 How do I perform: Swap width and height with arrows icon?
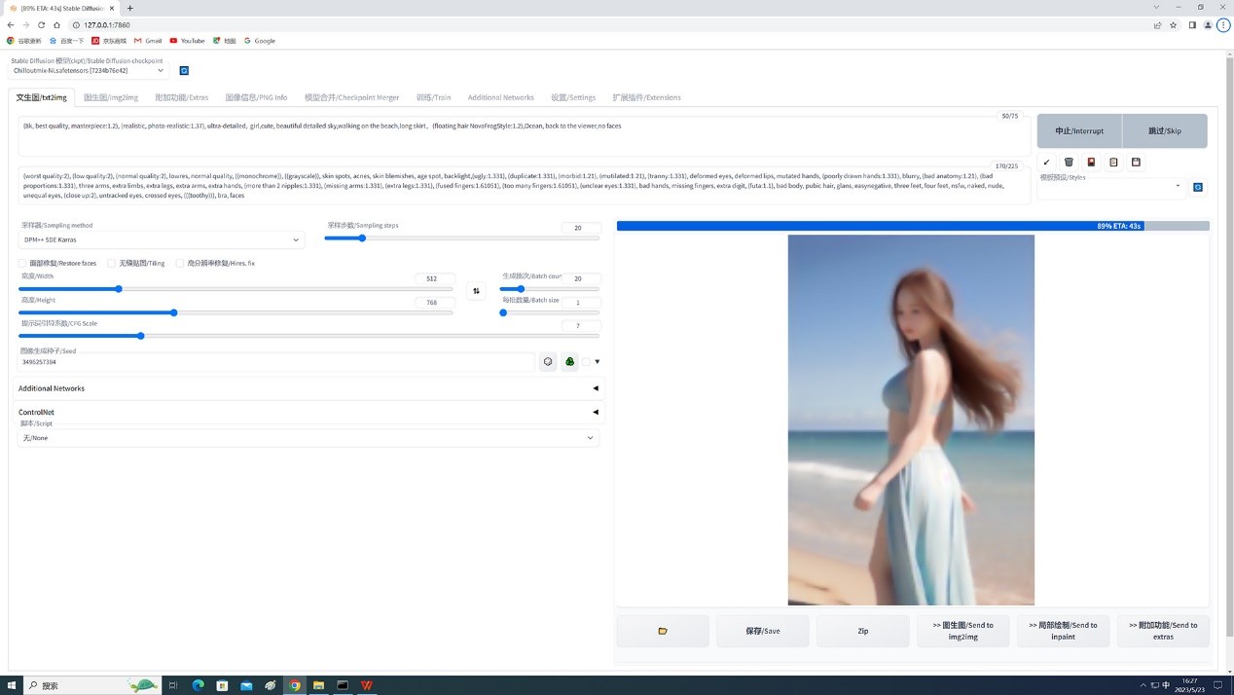[x=476, y=291]
